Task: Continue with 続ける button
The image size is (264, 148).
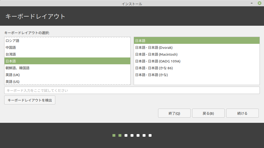Action: 242,113
